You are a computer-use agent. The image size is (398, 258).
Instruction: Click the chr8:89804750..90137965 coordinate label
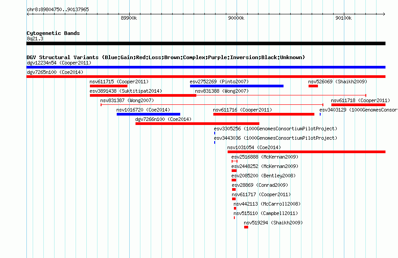point(58,9)
